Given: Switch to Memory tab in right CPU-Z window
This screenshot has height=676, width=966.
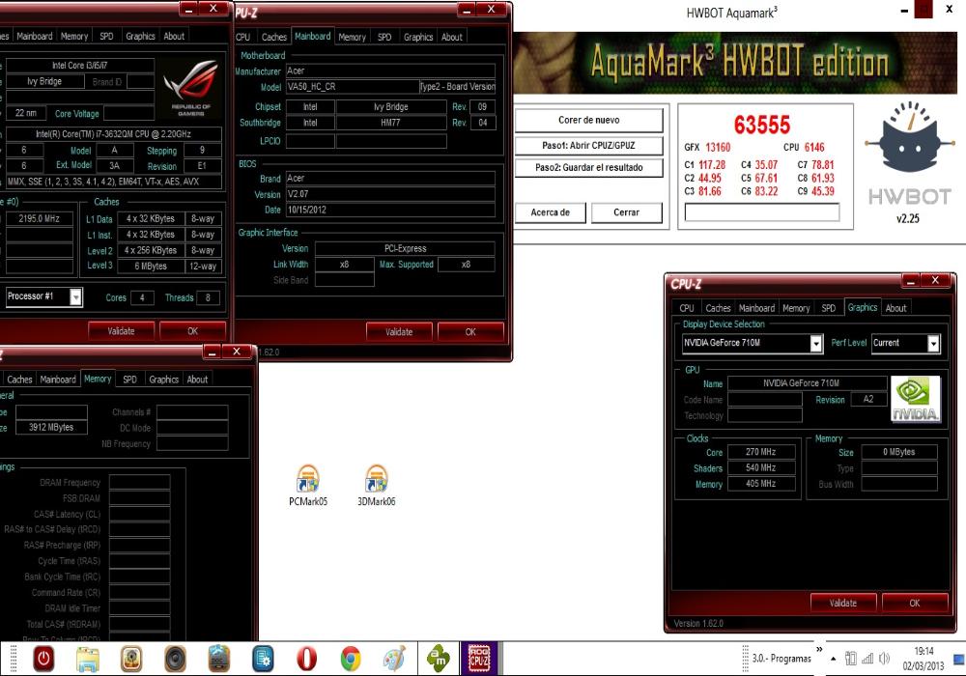Looking at the screenshot, I should pyautogui.click(x=795, y=308).
